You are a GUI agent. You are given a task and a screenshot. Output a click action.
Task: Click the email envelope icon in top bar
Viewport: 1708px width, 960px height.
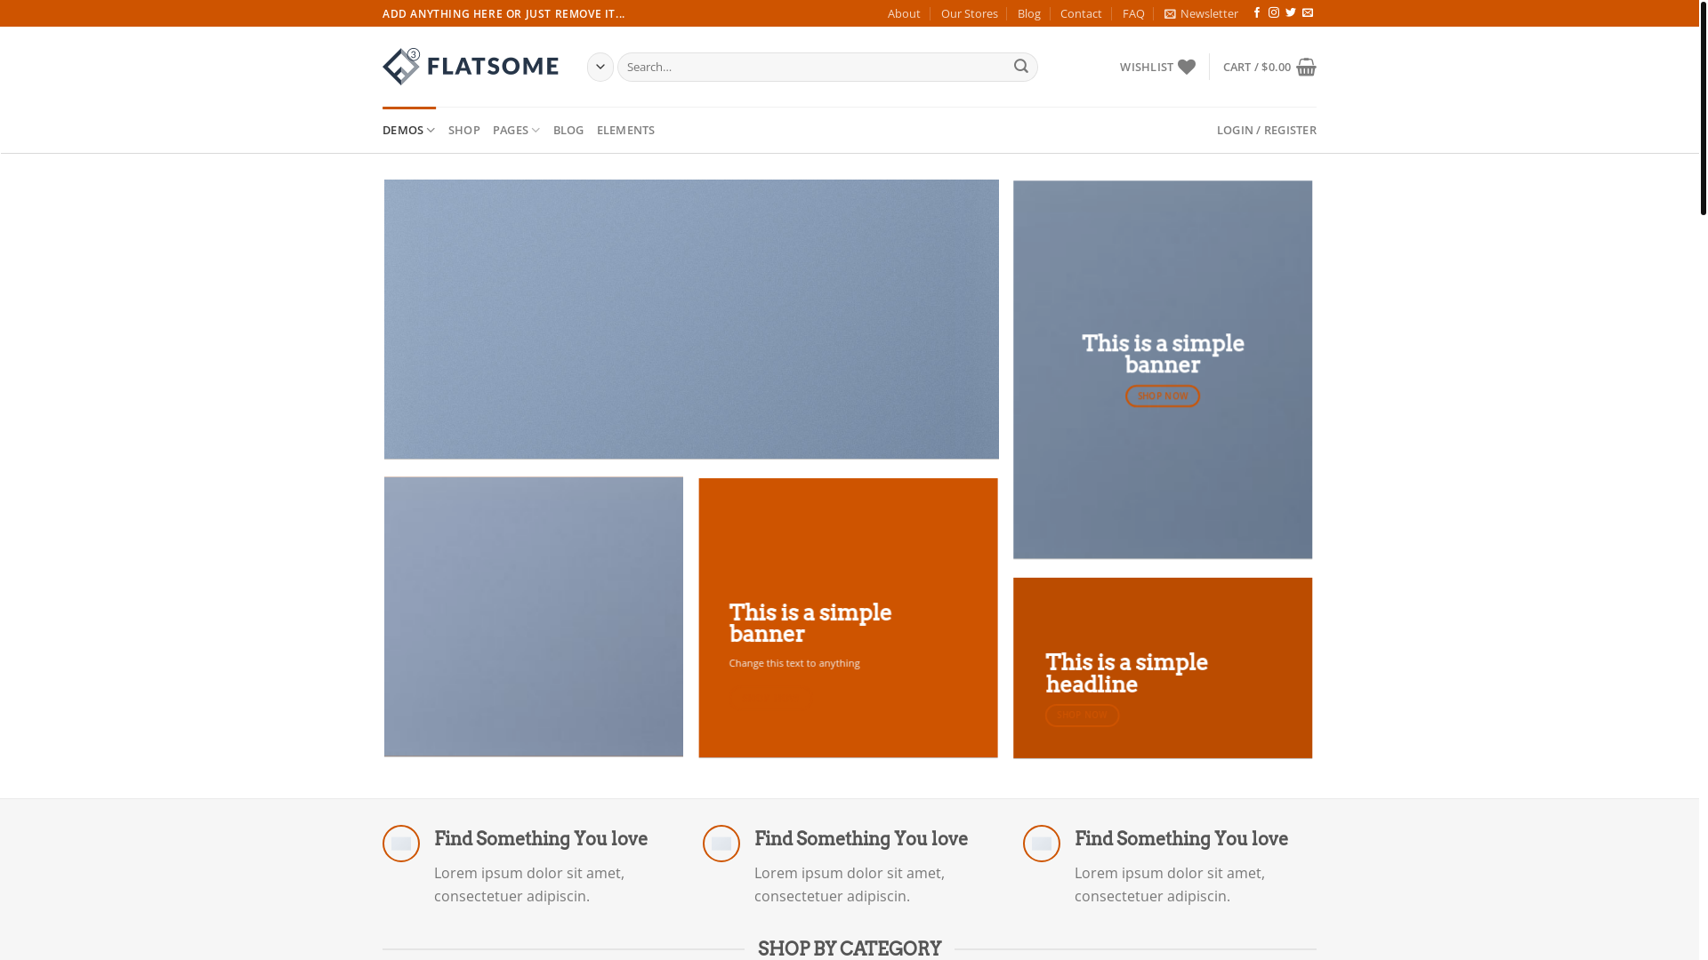(1308, 13)
